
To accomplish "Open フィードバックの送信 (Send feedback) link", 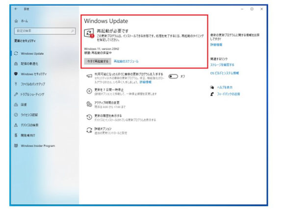I will pos(229,94).
